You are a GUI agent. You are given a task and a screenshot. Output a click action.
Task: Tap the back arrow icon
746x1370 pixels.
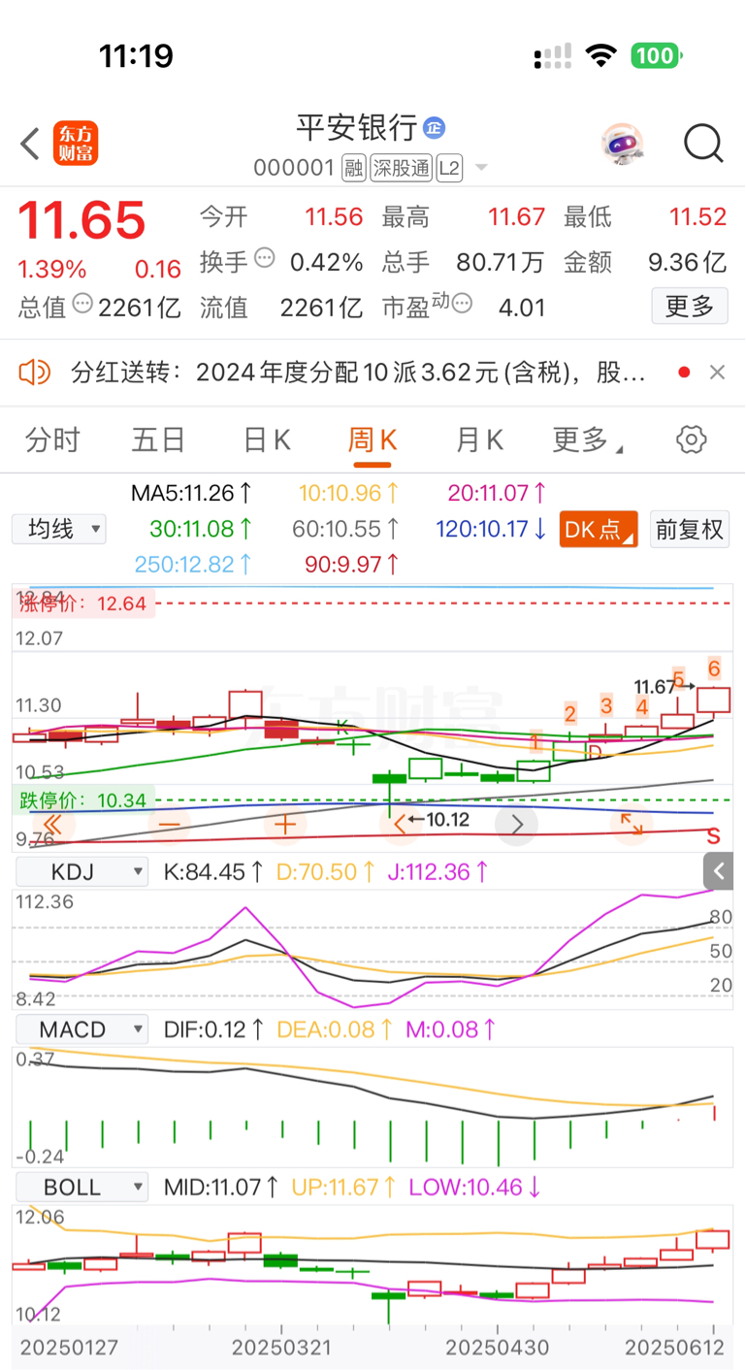click(30, 144)
